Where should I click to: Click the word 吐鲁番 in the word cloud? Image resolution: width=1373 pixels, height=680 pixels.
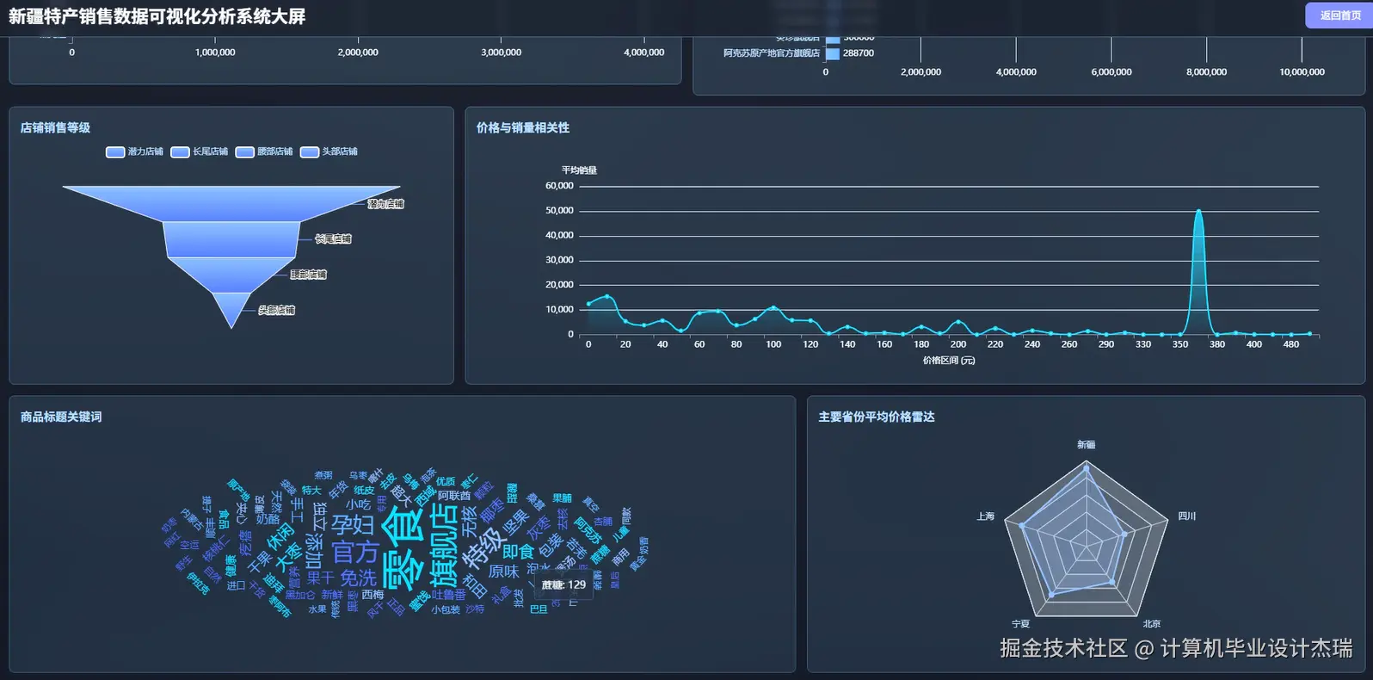[449, 595]
